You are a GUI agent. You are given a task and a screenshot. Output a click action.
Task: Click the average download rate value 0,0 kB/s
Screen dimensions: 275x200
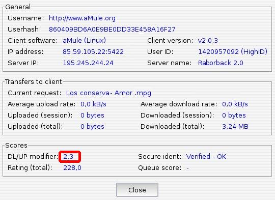235,104
